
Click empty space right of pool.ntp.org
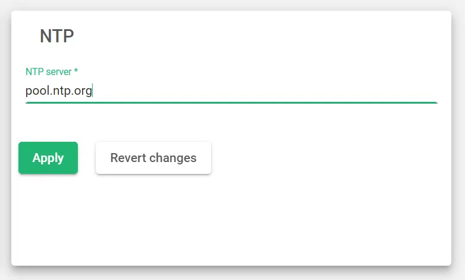[x=268, y=91]
